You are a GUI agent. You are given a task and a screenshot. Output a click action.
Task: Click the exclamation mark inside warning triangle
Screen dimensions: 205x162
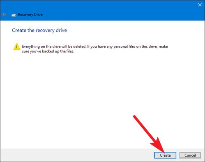point(17,47)
